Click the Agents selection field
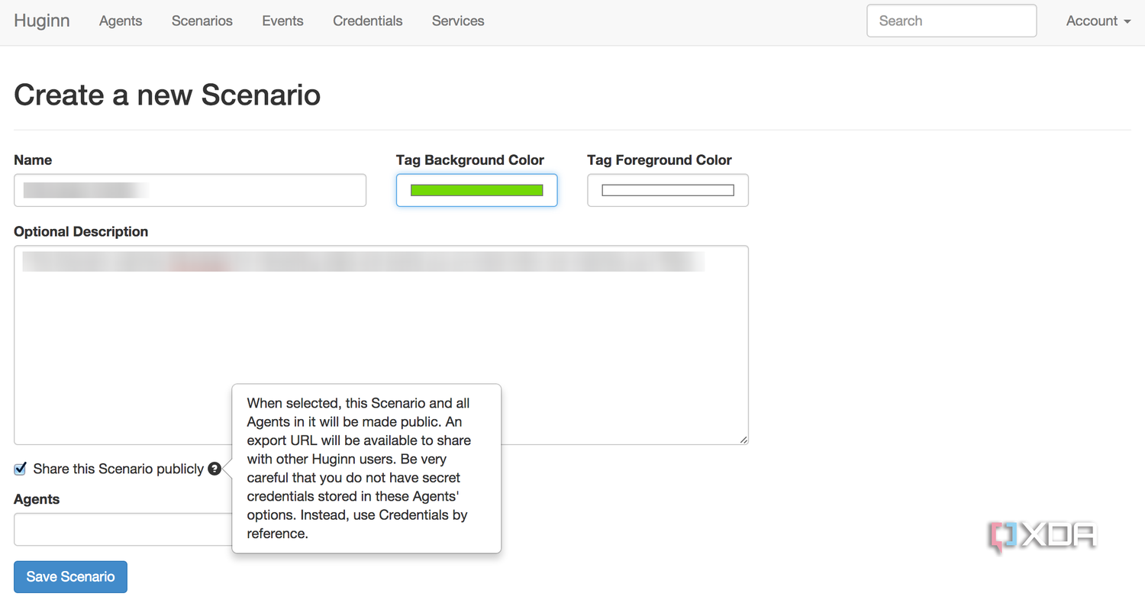This screenshot has height=603, width=1145. pyautogui.click(x=123, y=530)
